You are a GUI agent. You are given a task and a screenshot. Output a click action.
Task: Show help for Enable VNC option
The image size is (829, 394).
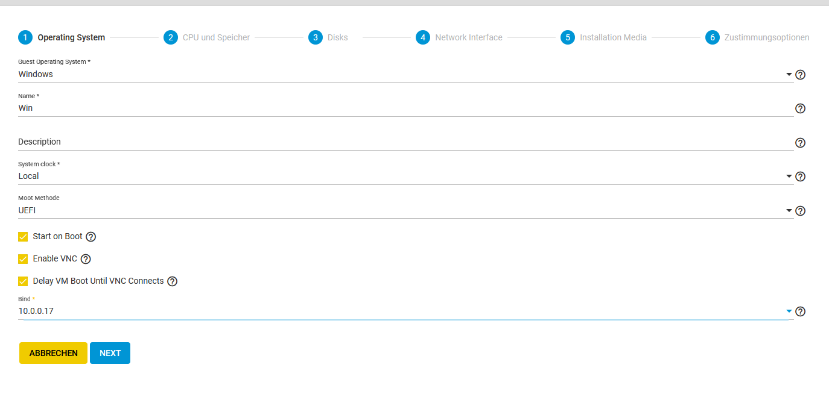[x=86, y=259]
